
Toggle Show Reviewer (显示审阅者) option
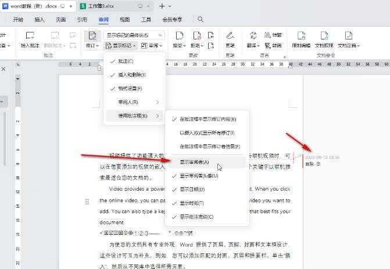(x=207, y=162)
